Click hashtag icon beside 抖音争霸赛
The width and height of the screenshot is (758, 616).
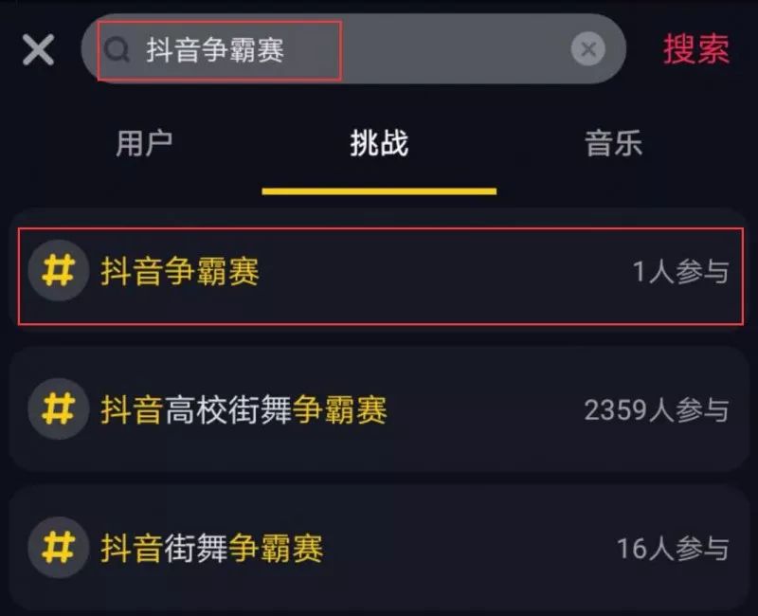click(59, 271)
